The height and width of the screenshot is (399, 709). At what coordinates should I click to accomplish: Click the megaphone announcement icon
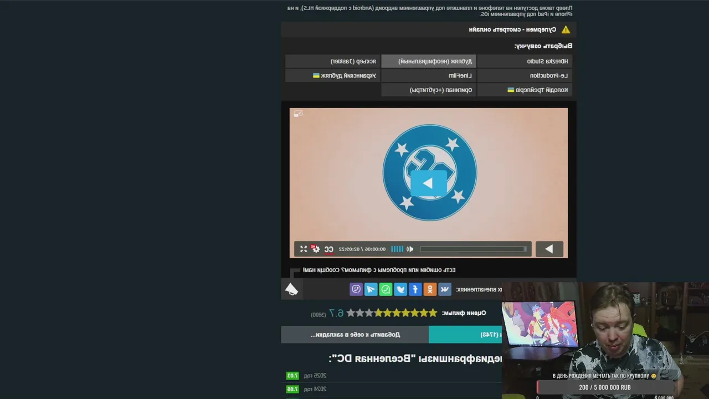coord(291,289)
